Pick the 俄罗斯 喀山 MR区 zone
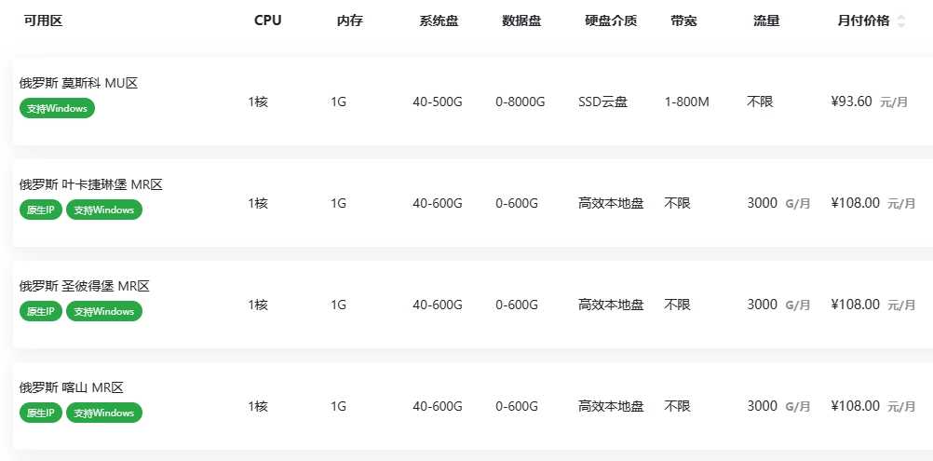 tap(72, 387)
